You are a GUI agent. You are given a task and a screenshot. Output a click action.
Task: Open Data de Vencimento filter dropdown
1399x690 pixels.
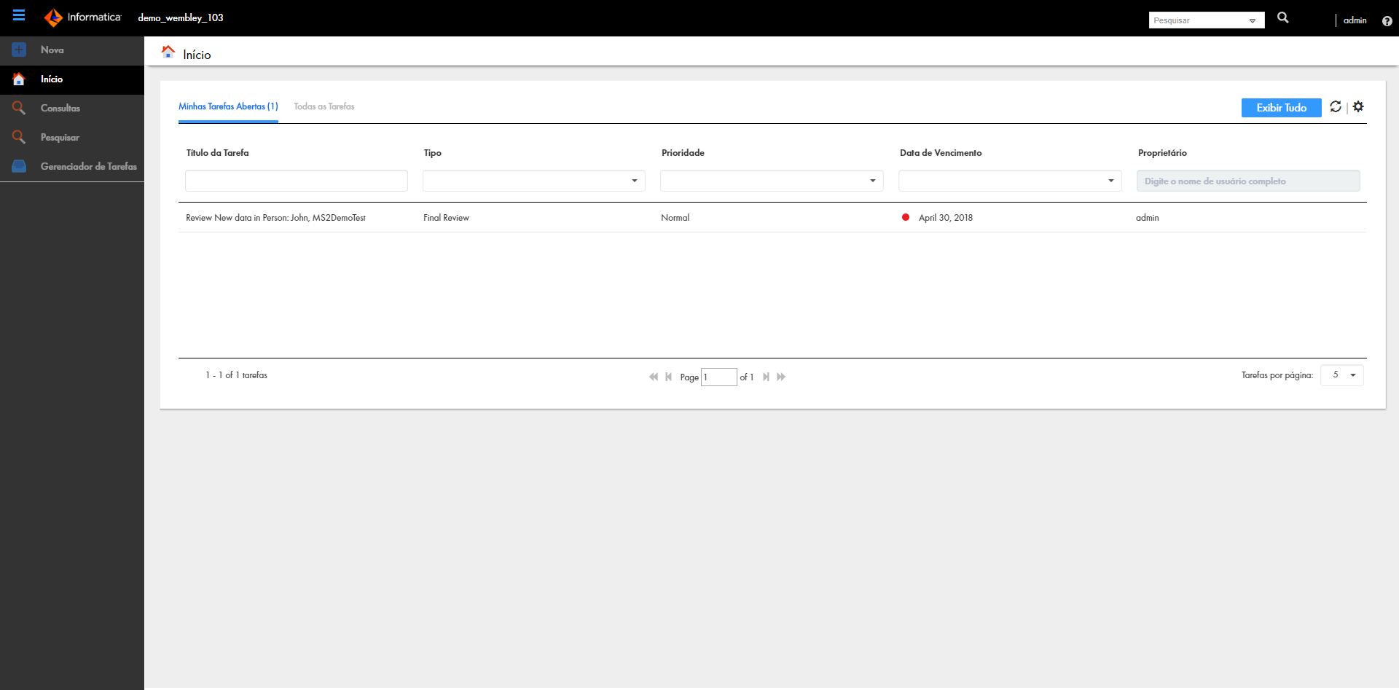click(1110, 181)
